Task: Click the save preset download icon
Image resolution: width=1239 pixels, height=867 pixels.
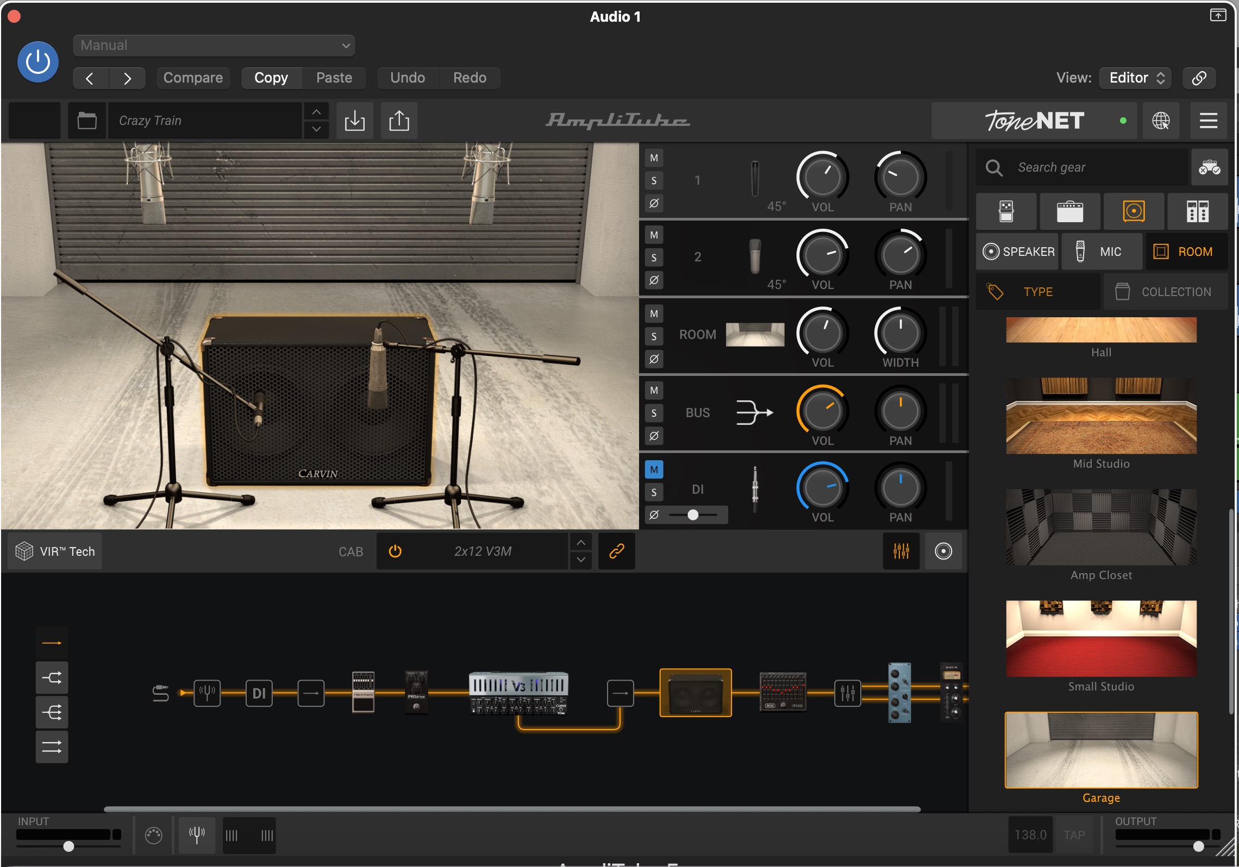Action: [355, 120]
